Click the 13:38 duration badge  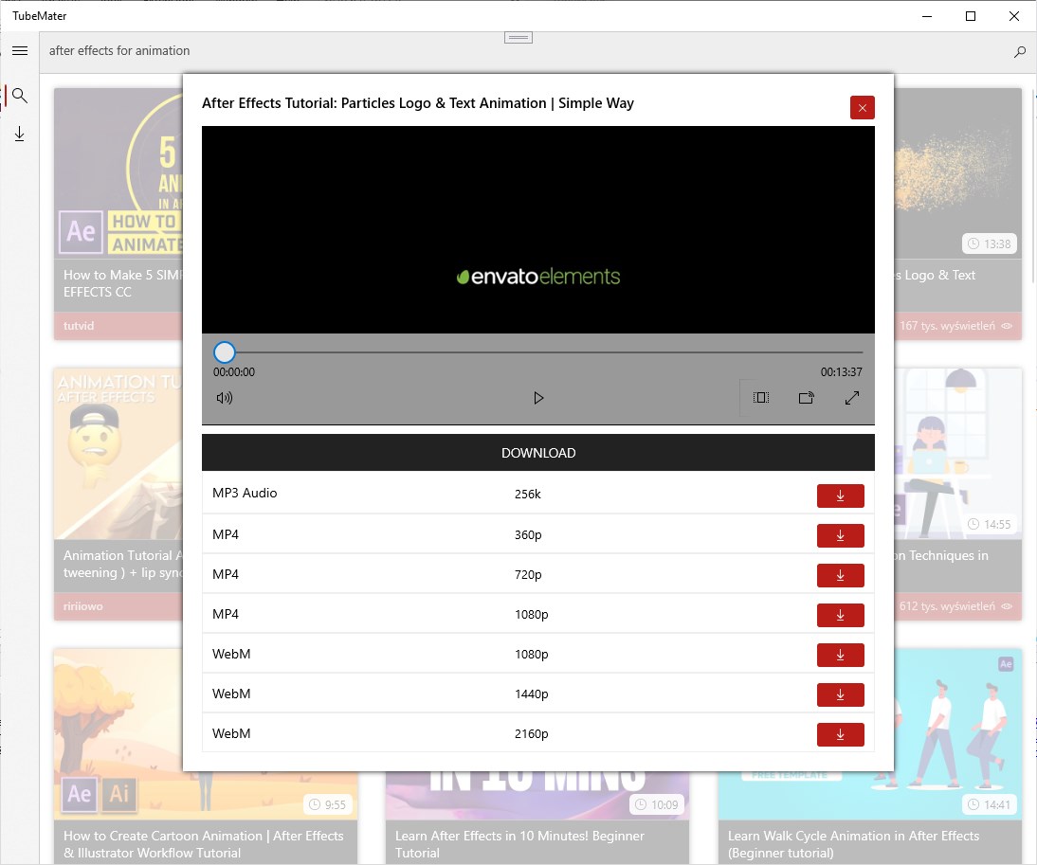[990, 243]
